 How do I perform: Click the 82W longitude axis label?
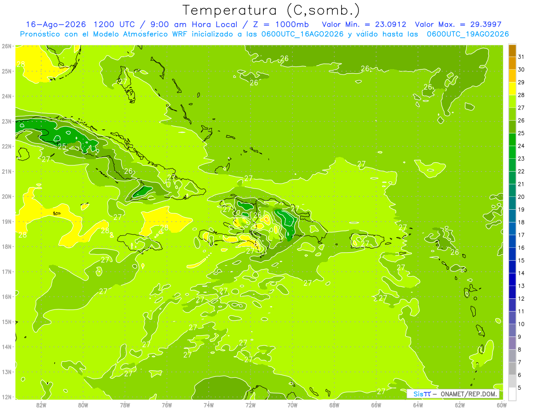41,405
